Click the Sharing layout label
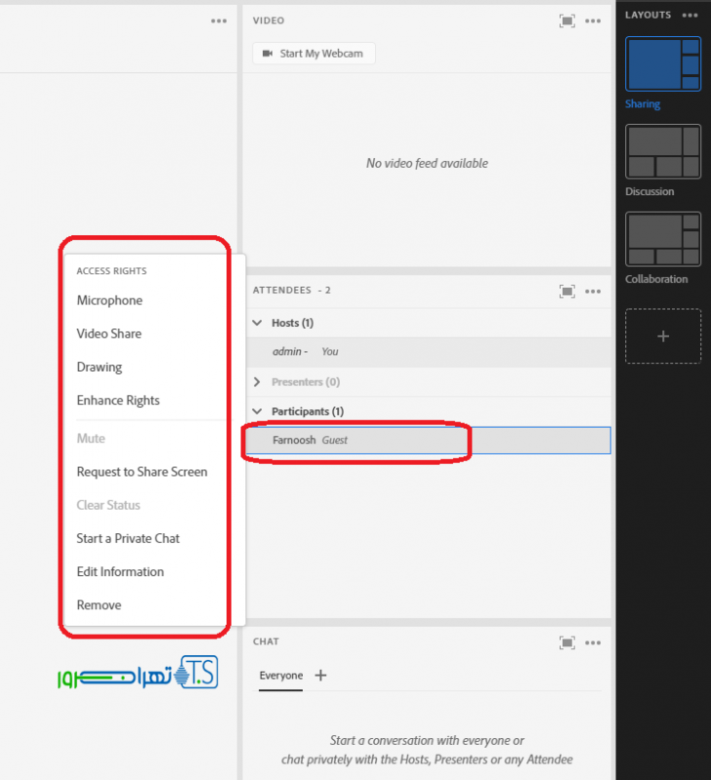 643,104
